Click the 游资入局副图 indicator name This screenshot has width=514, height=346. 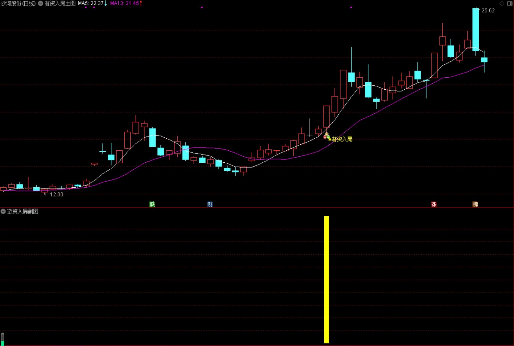coord(23,211)
